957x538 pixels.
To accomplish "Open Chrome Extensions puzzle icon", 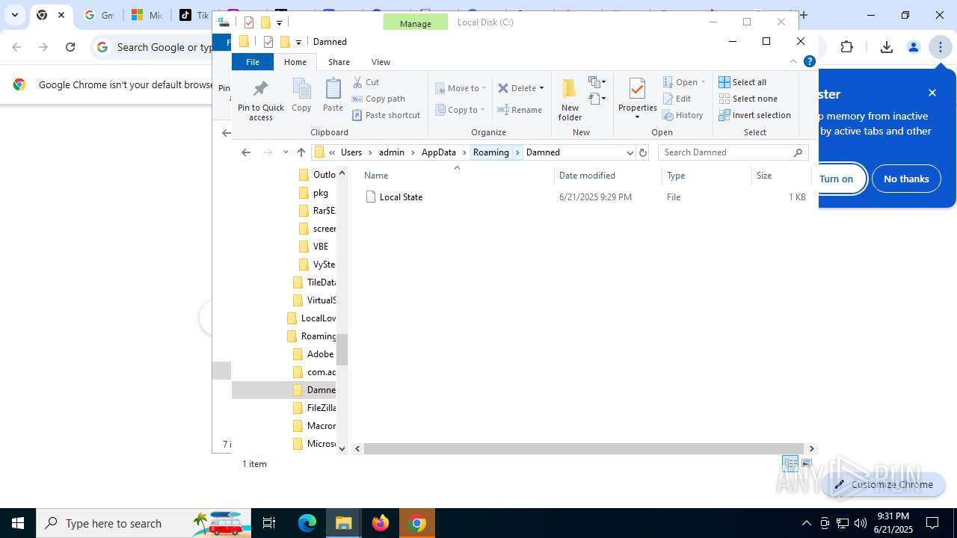I will click(x=846, y=47).
